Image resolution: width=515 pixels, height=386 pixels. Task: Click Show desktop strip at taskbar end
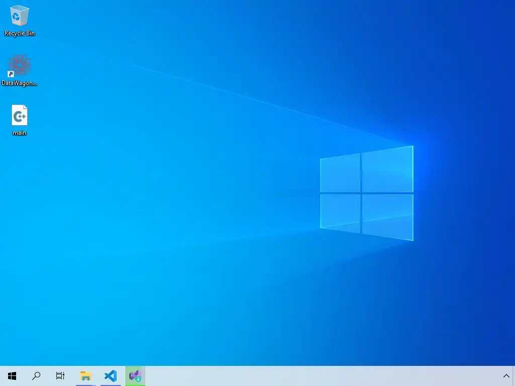point(513,376)
